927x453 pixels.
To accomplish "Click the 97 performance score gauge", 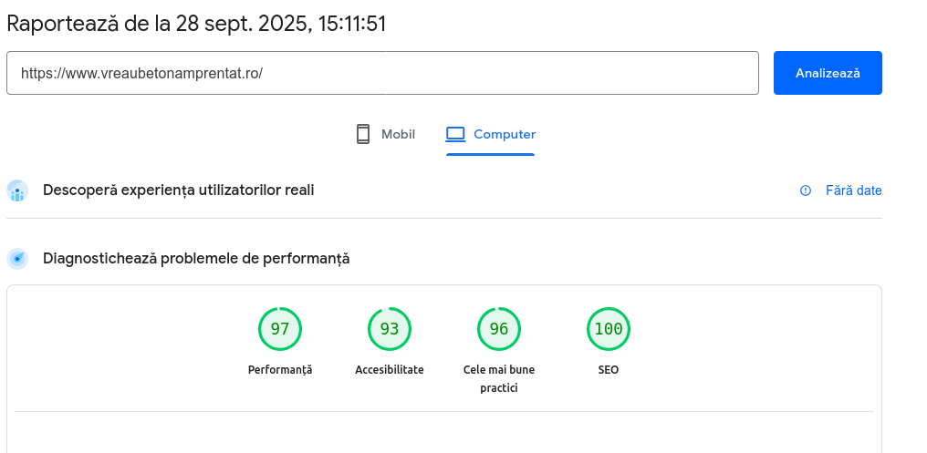I will point(280,329).
